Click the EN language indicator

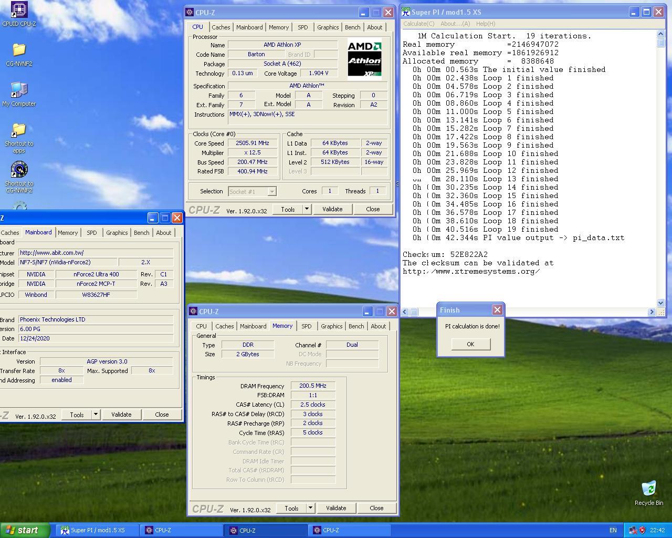(613, 530)
